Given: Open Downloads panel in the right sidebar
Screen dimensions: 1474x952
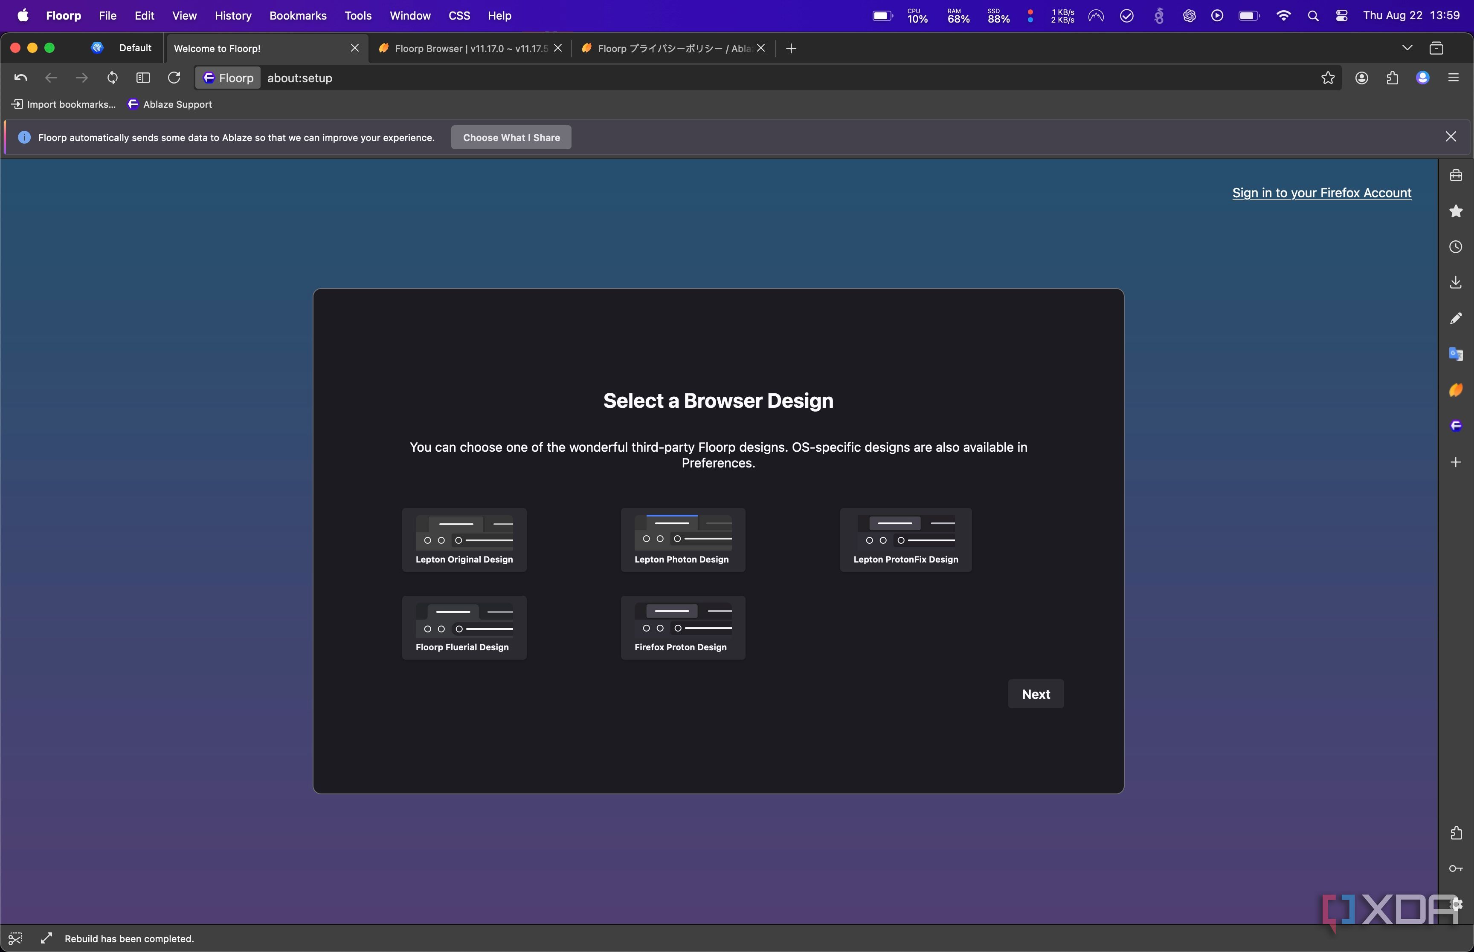Looking at the screenshot, I should coord(1456,283).
